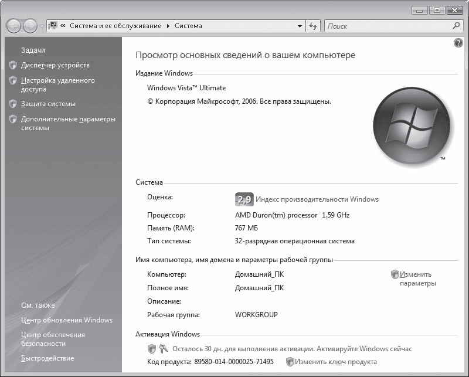
Task: Click the magnifier icon in search box
Action: (457, 26)
